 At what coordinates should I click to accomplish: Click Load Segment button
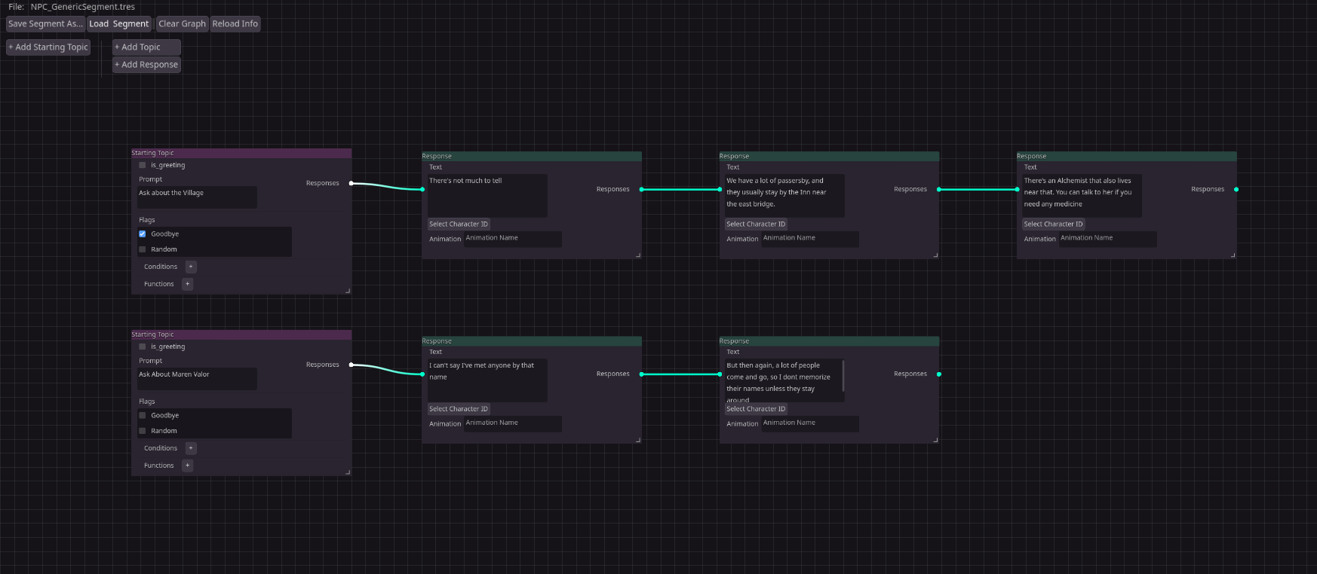tap(119, 23)
